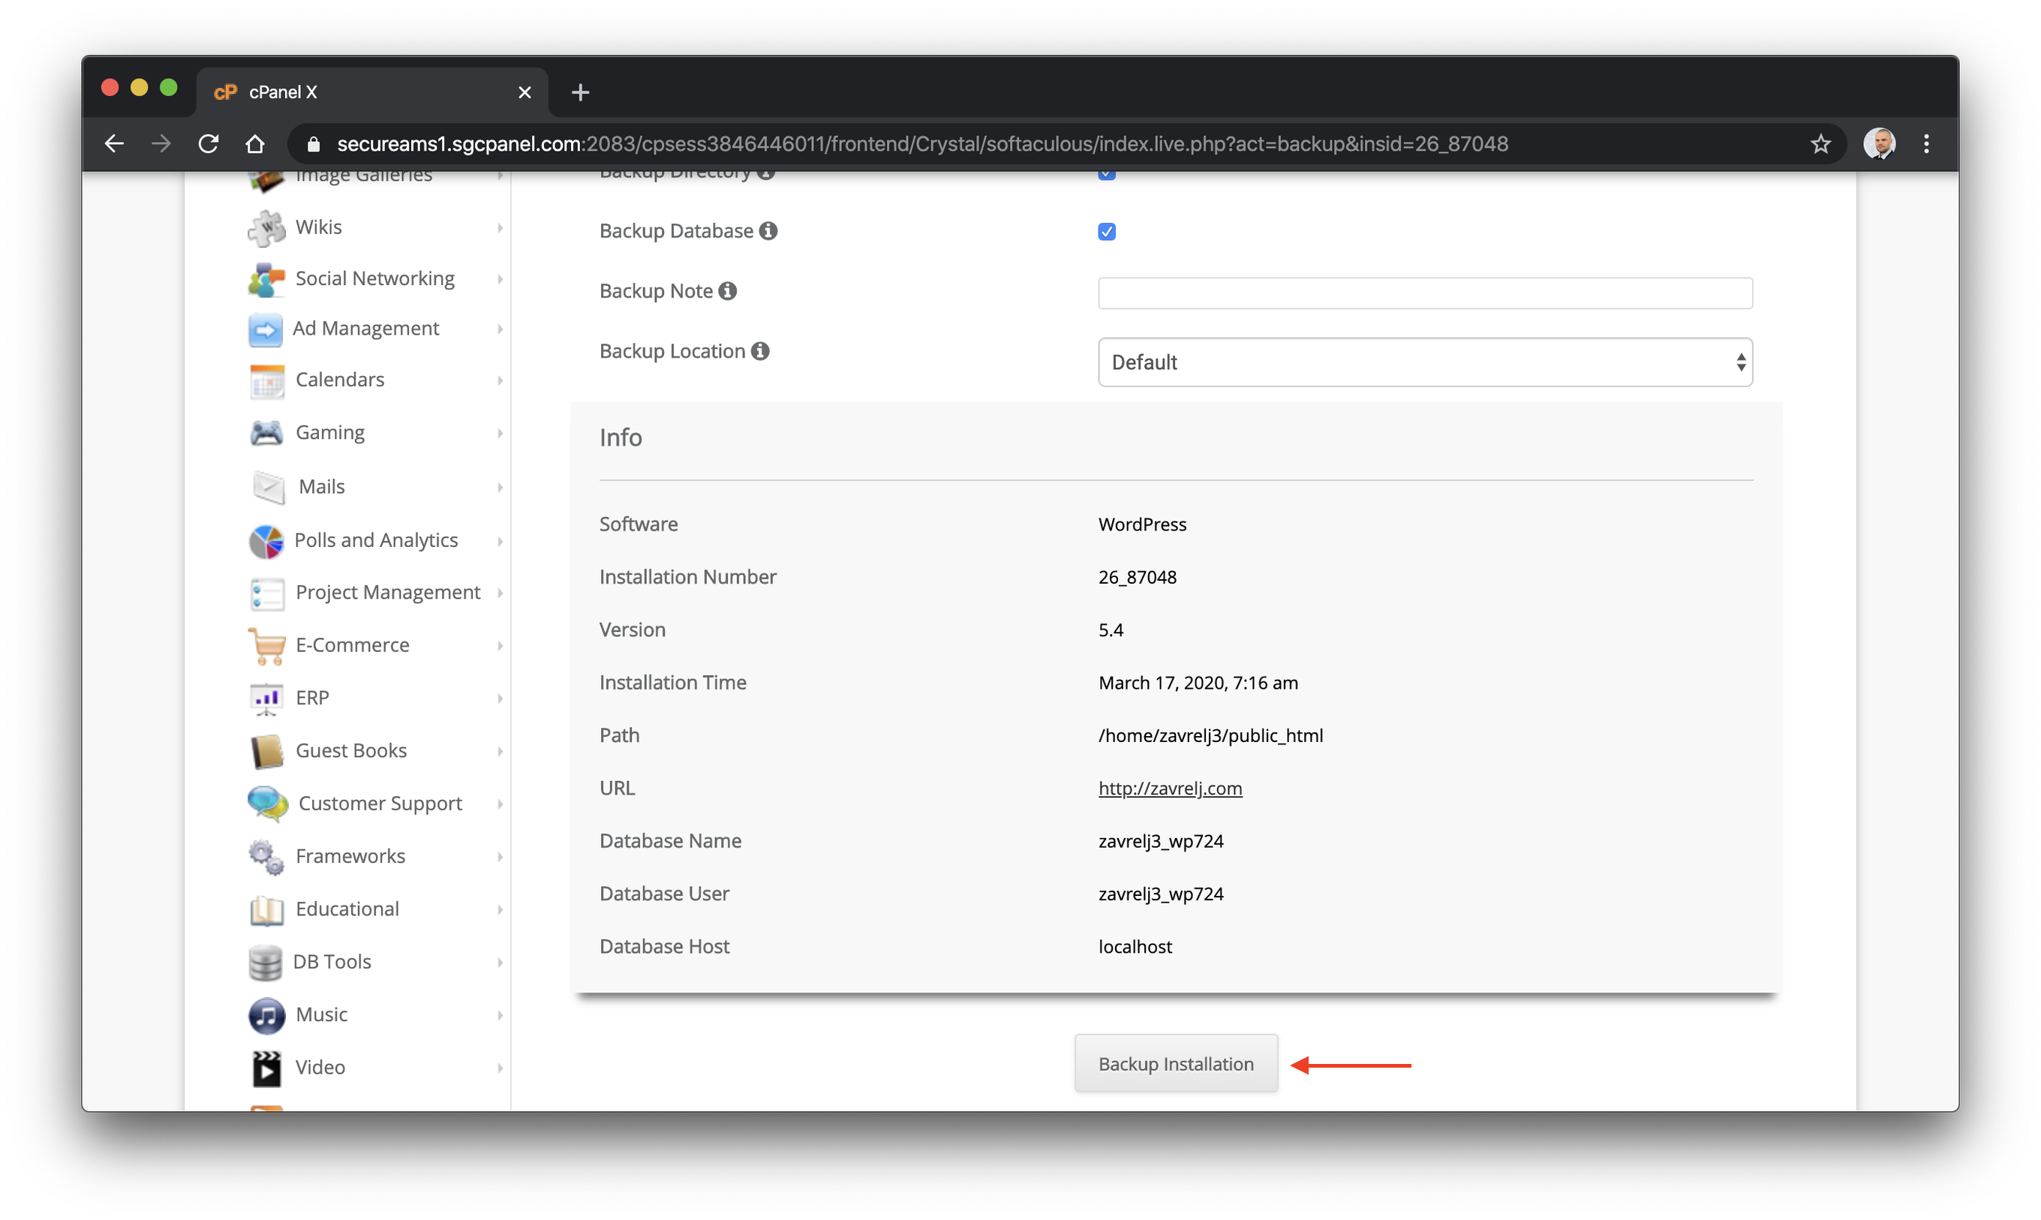The height and width of the screenshot is (1220, 2041).
Task: Click the Backup Location info icon
Action: [760, 351]
